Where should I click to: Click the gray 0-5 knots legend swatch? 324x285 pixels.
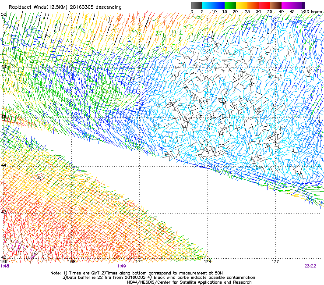(196, 5)
